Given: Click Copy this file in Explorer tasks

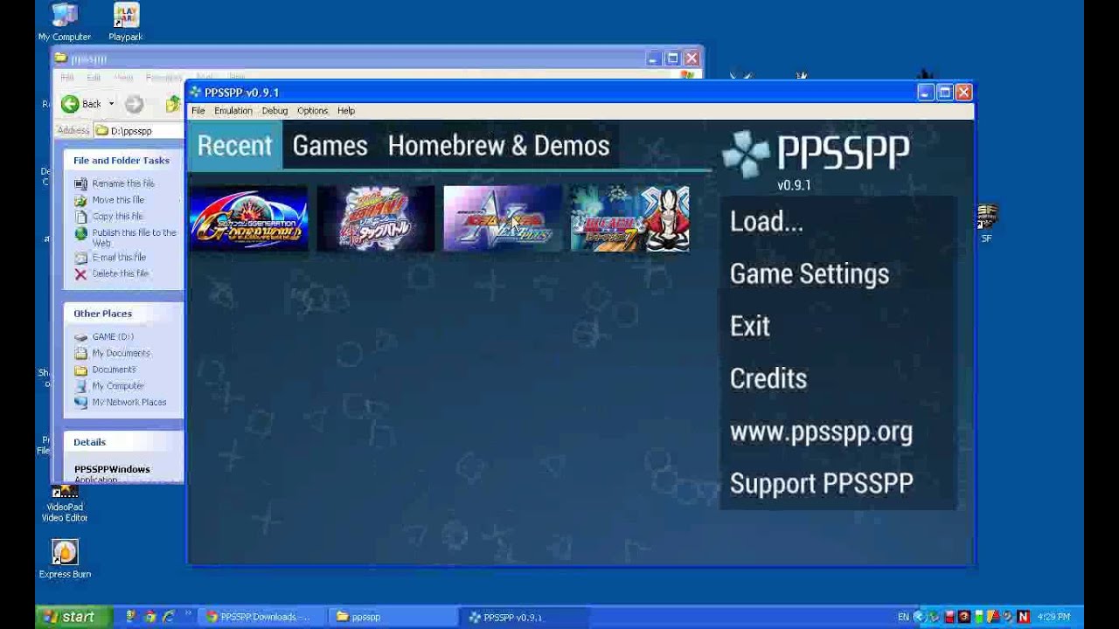Looking at the screenshot, I should [x=117, y=217].
